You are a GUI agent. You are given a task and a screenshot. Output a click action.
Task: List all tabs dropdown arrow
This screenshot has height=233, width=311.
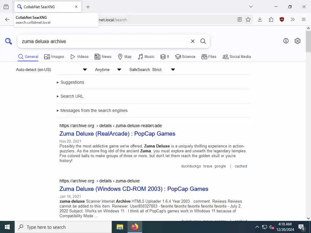(251, 7)
